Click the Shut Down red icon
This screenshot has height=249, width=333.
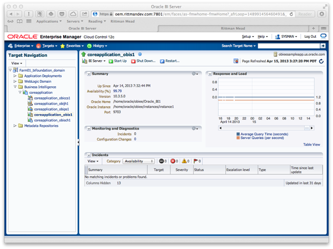[x=133, y=61]
